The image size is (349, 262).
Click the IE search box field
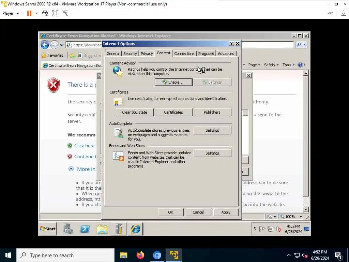click(268, 45)
